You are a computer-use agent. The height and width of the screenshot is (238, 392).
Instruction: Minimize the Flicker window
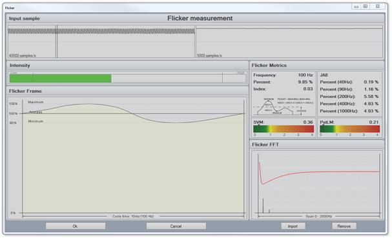(356, 6)
